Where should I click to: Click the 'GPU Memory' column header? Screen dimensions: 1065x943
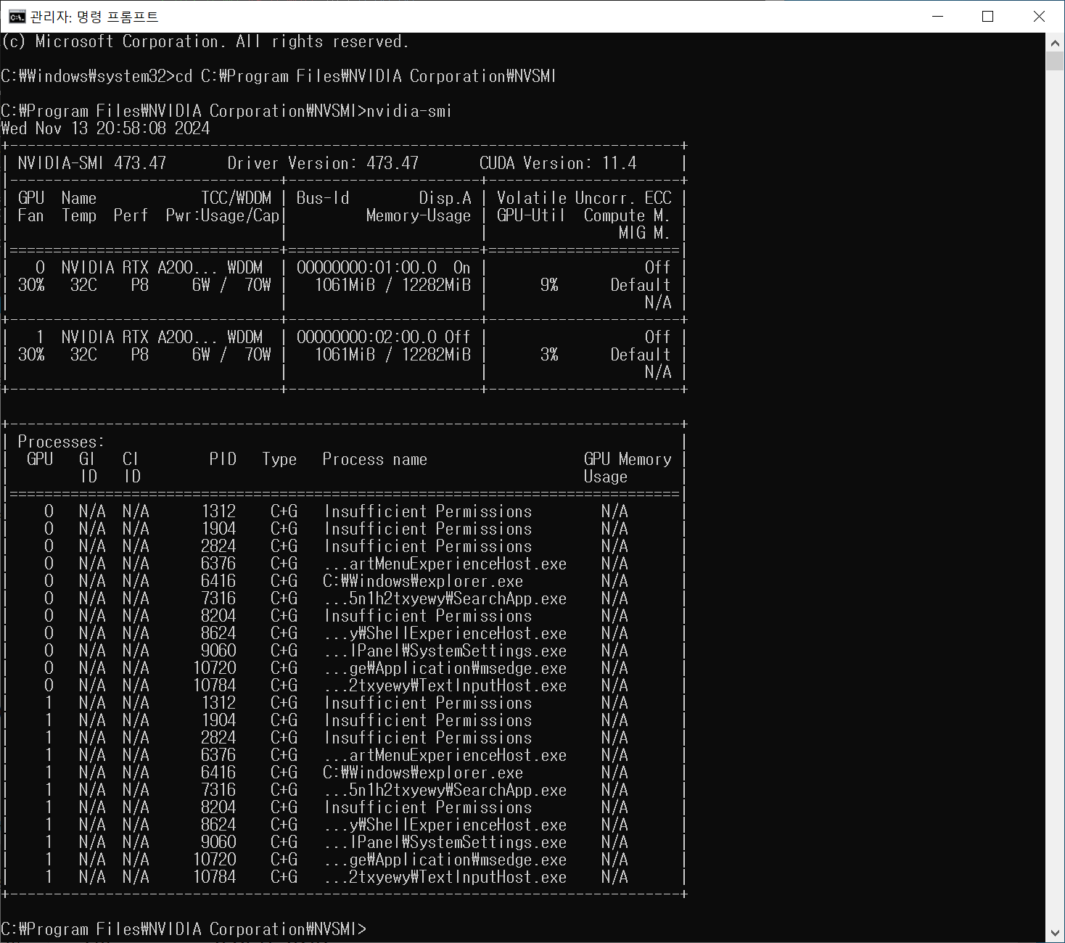[628, 459]
